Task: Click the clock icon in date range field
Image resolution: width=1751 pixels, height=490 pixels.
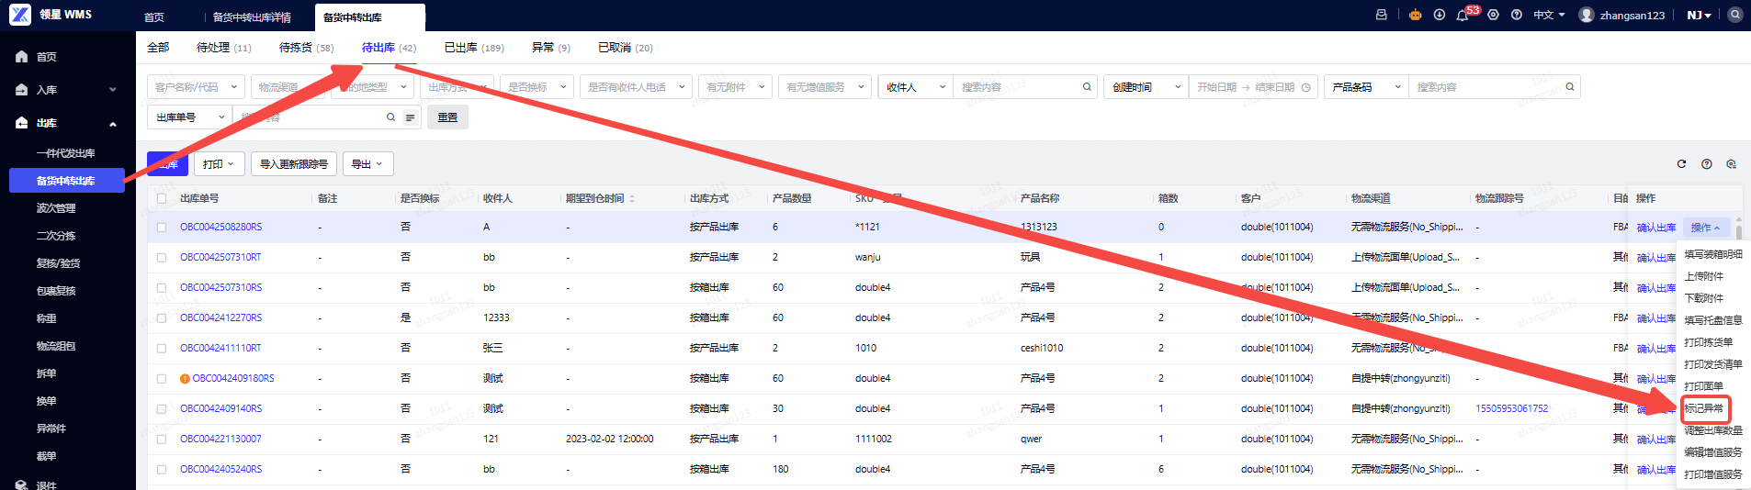Action: [x=1305, y=87]
